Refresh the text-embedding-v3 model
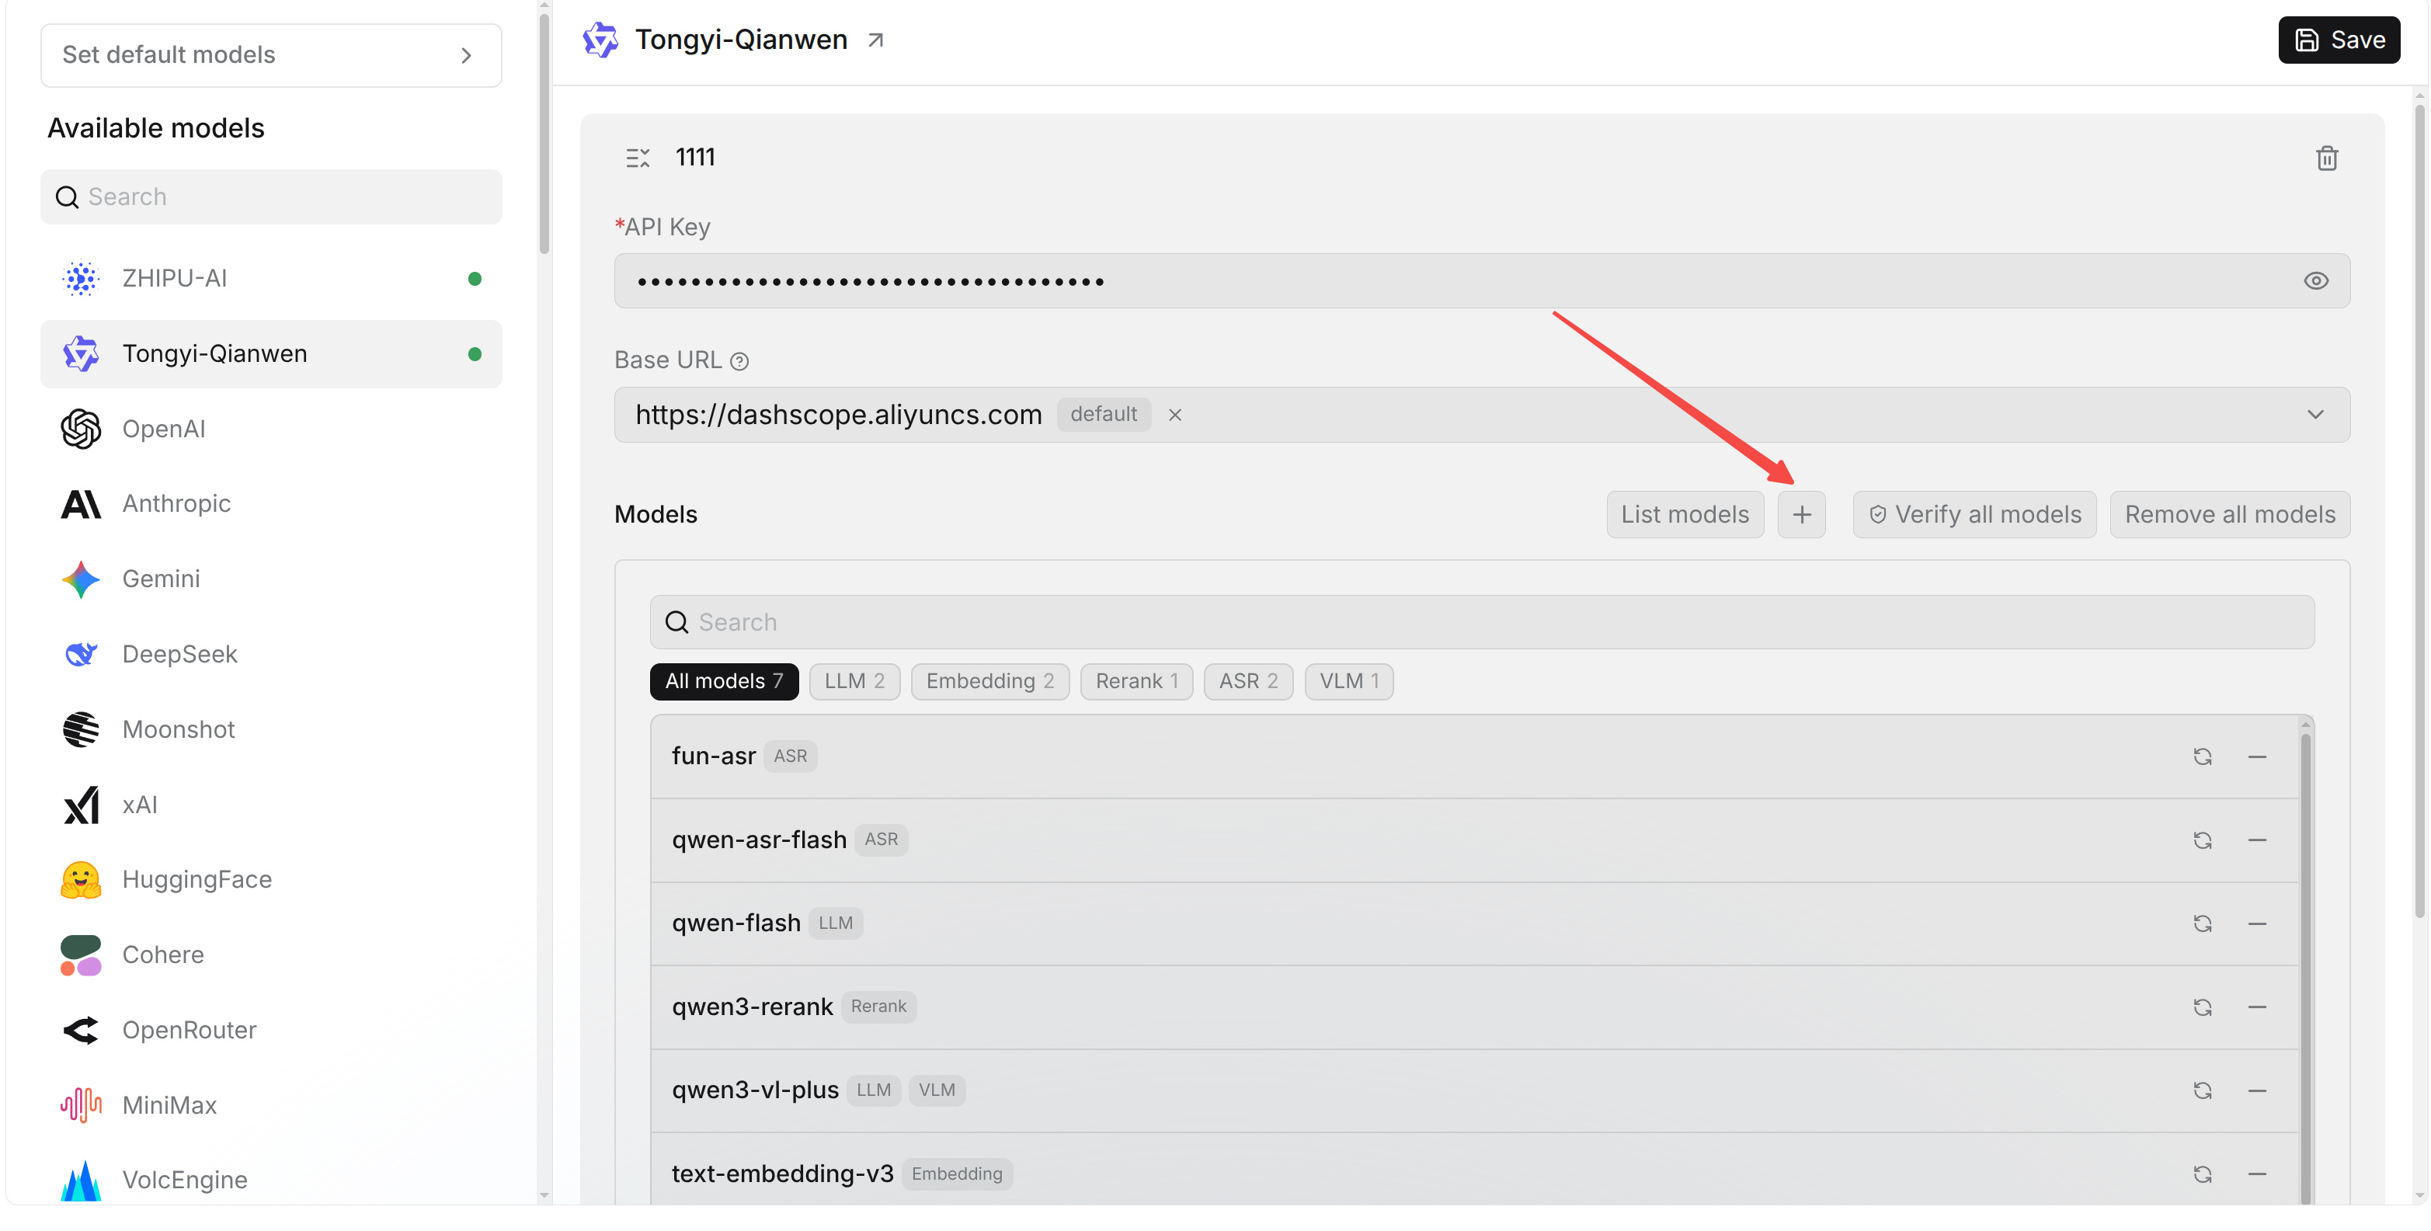 (2202, 1174)
